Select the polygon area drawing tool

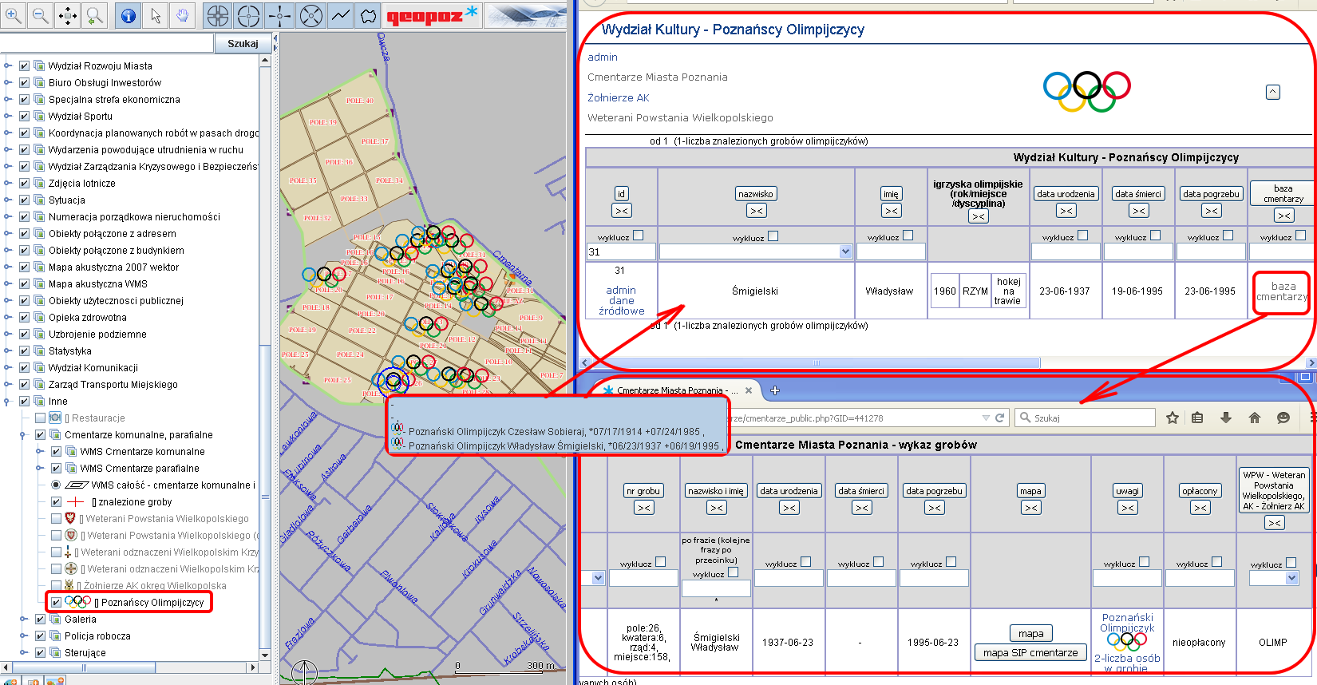[368, 15]
